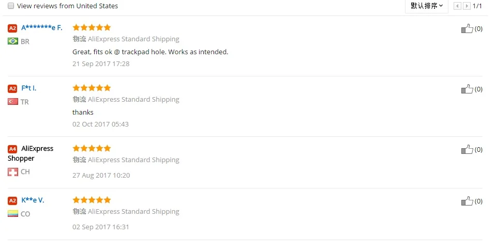Click the Colombia flag next to CO
Screen dimensions: 496x252
pos(13,214)
